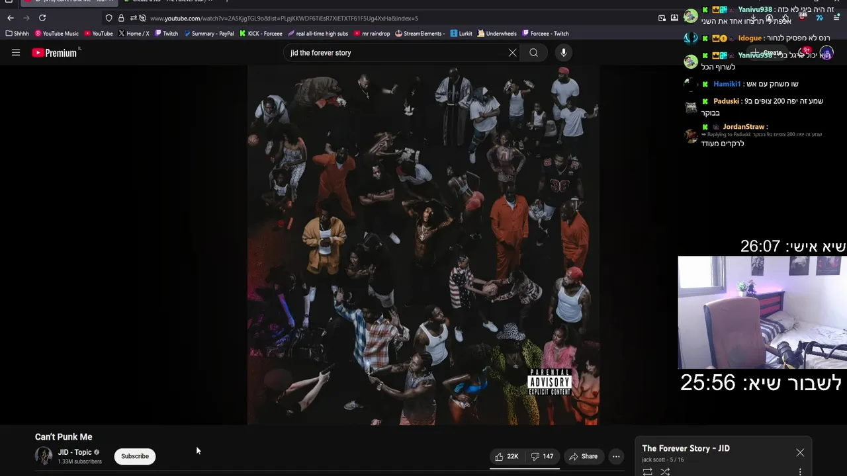Open the three-dot more actions button
Viewport: 847px width, 476px height.
point(616,456)
